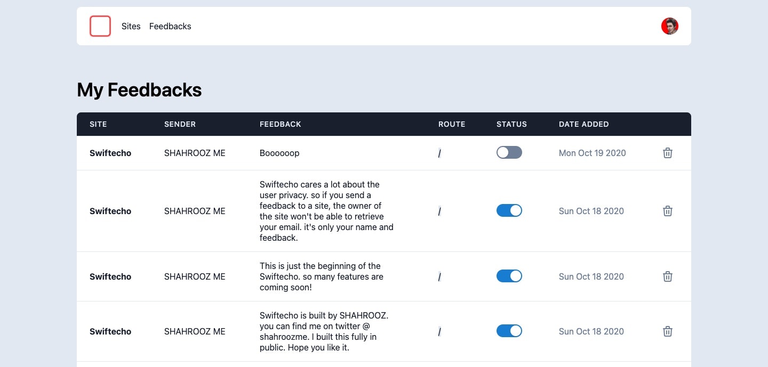Enable the status toggle for "Boooooop"
This screenshot has height=367, width=768.
tap(509, 152)
